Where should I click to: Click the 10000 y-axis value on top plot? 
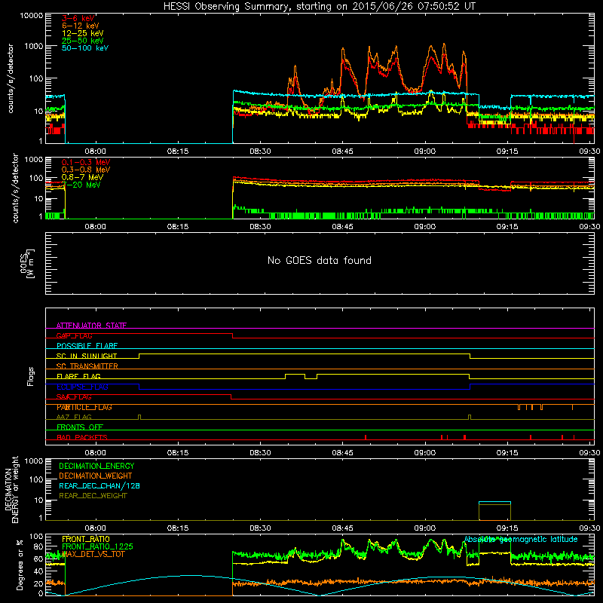(32, 16)
